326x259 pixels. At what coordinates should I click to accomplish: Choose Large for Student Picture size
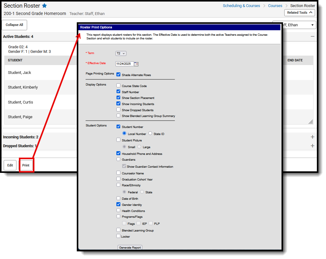pyautogui.click(x=139, y=147)
